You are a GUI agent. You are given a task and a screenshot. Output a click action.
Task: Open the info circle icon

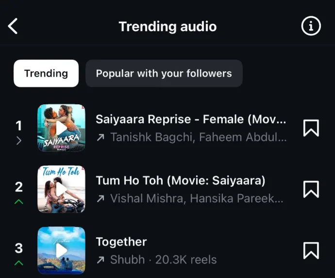pos(311,26)
